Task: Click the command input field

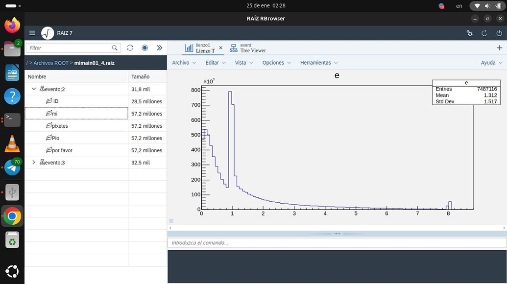Action: [x=337, y=242]
